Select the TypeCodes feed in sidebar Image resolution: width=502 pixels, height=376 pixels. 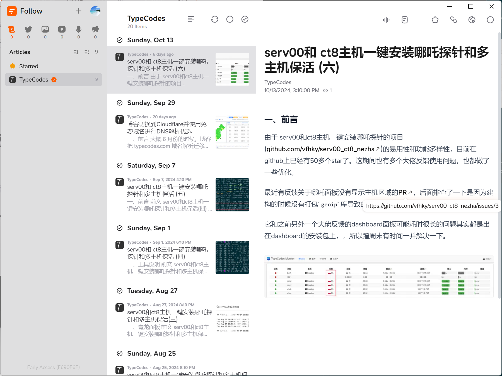click(53, 80)
